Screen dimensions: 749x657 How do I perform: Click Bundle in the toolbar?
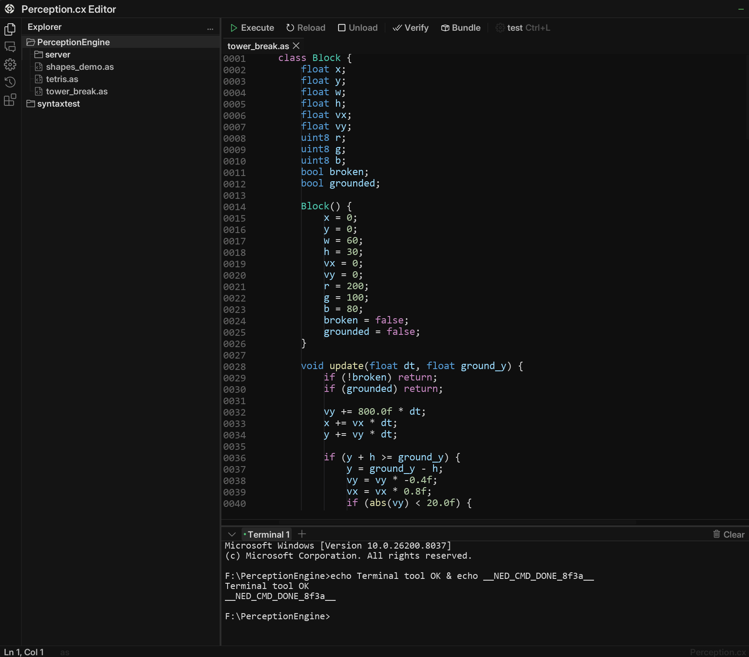(x=461, y=28)
